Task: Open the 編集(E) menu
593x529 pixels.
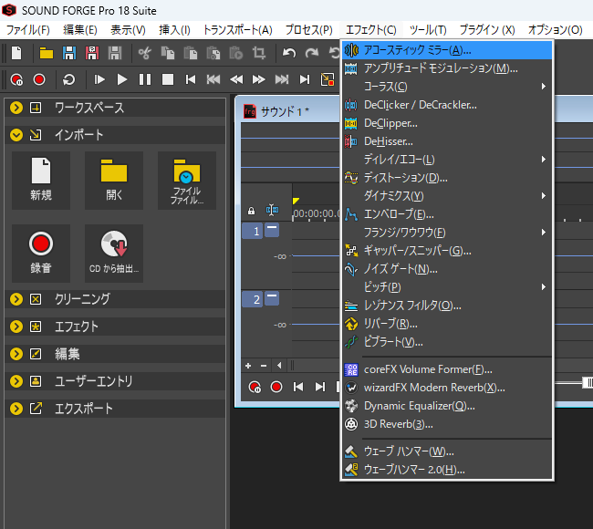Action: pyautogui.click(x=79, y=30)
